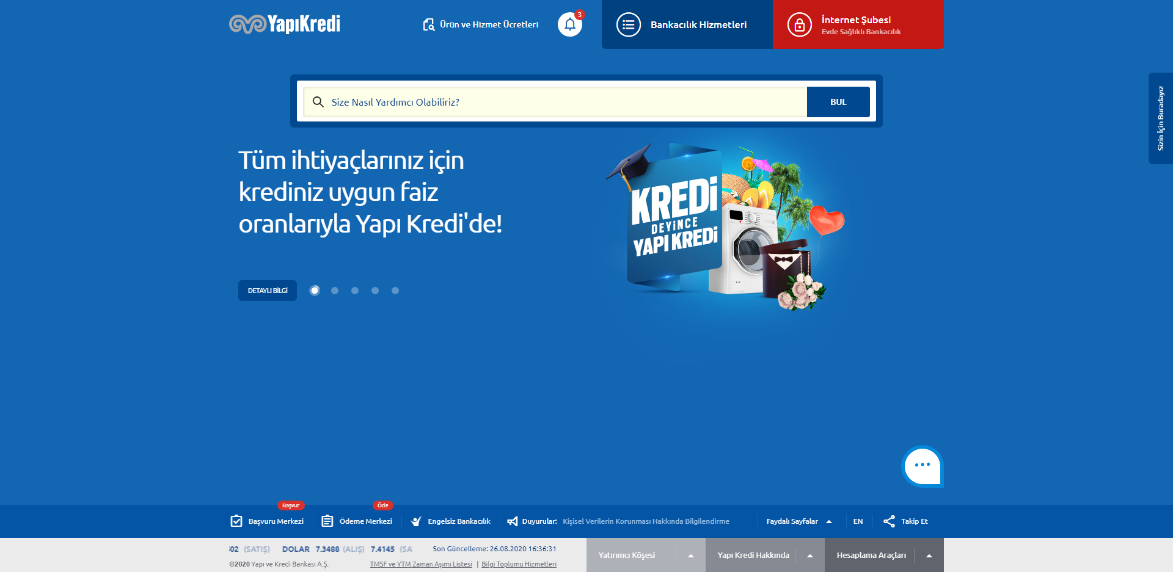Select the fifth carousel slide dot
This screenshot has height=572, width=1173.
(x=395, y=291)
